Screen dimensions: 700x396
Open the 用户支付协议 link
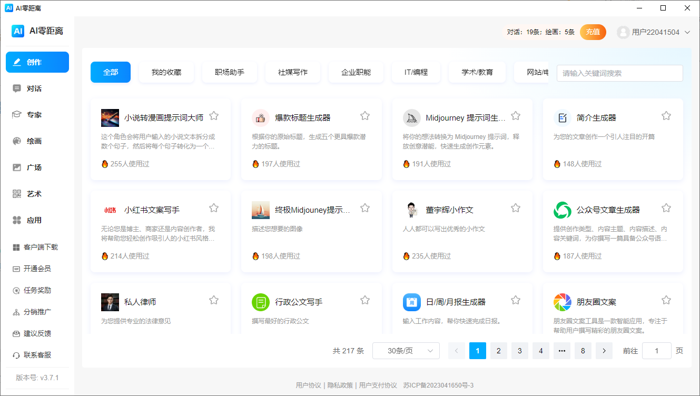coord(378,385)
